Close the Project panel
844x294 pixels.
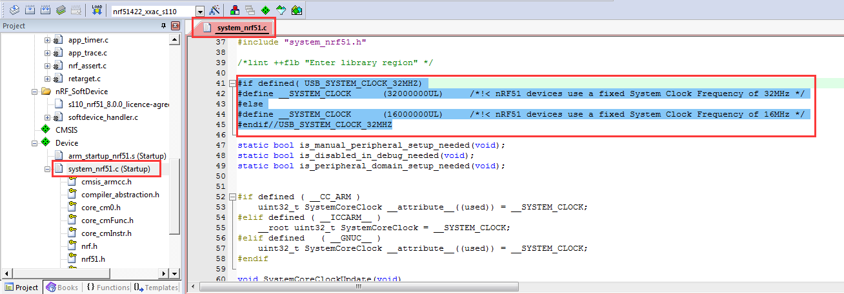pos(175,26)
